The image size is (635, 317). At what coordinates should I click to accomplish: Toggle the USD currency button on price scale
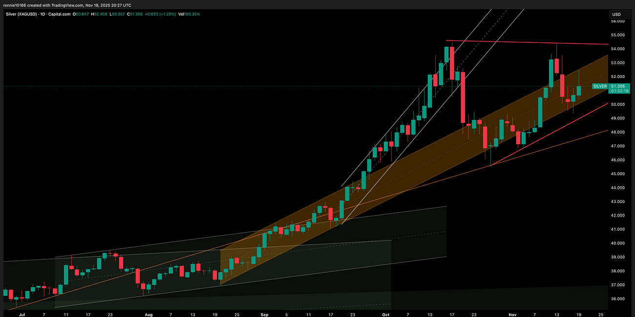tap(616, 14)
